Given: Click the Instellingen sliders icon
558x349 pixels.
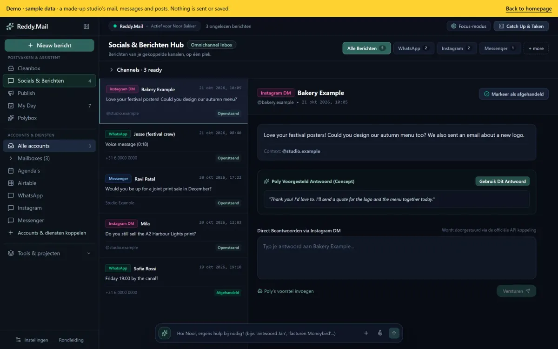Looking at the screenshot, I should point(18,340).
